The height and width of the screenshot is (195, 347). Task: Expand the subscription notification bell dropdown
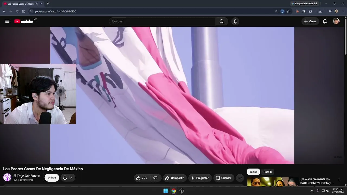pyautogui.click(x=68, y=178)
